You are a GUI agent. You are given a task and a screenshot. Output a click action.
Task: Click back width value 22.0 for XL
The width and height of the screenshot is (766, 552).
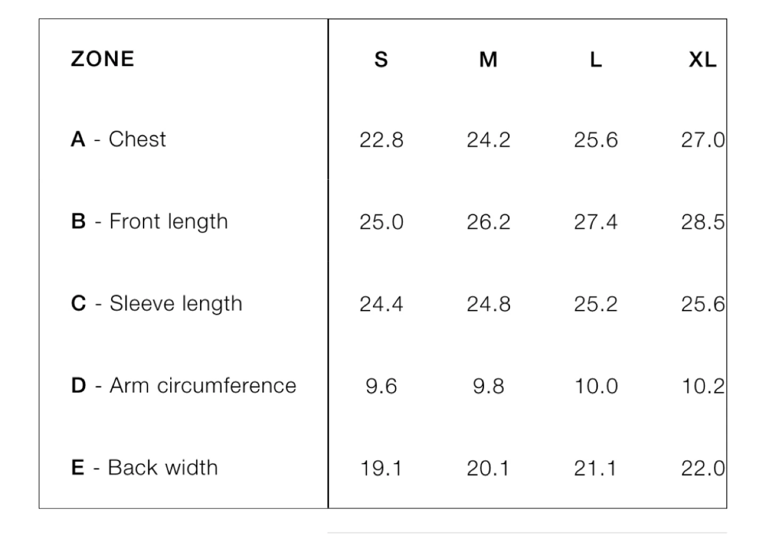click(x=703, y=469)
